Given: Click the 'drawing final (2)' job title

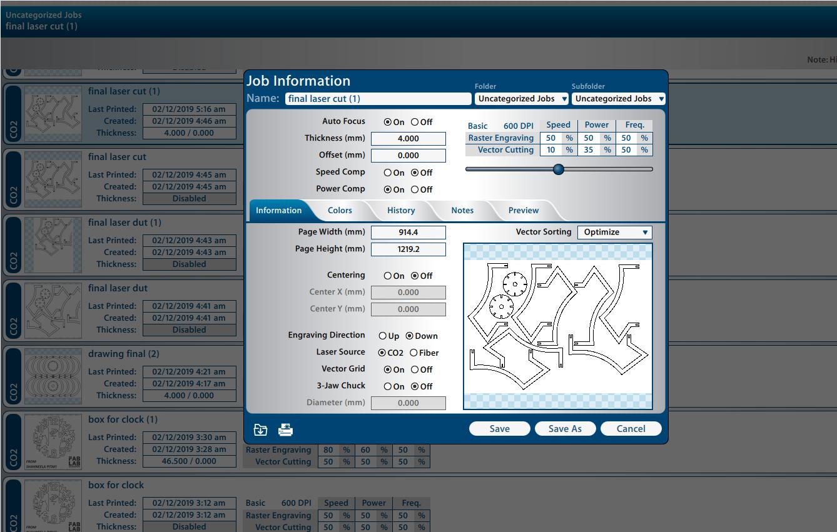Looking at the screenshot, I should coord(124,354).
